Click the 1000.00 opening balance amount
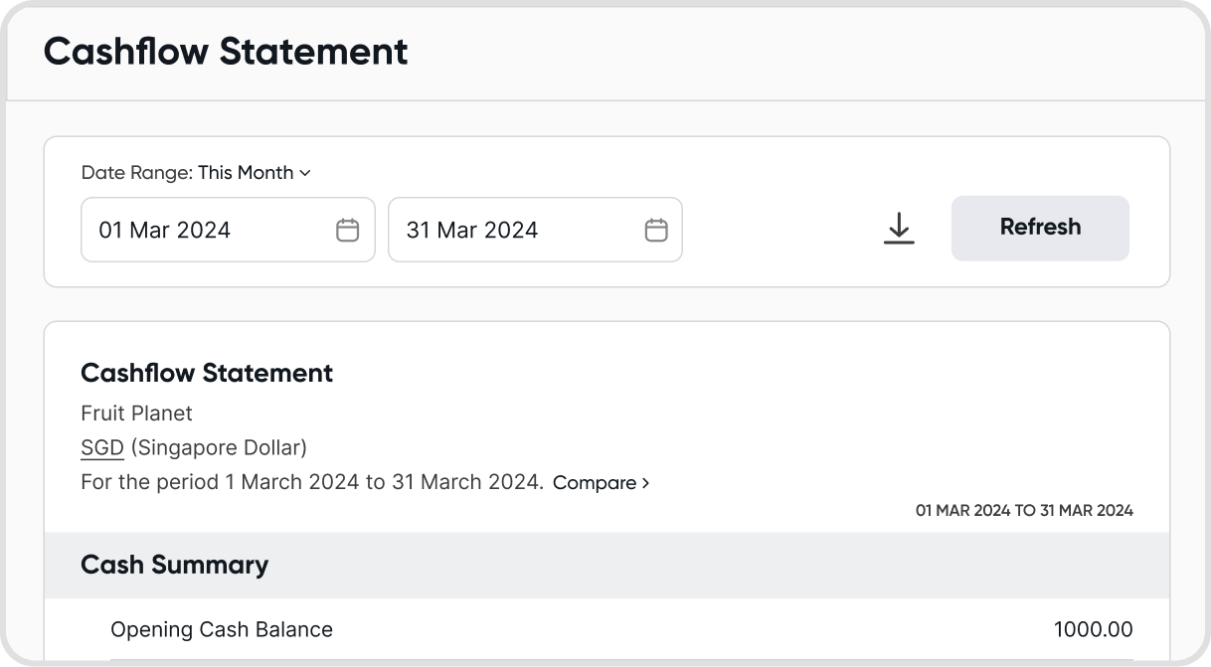 click(1094, 629)
